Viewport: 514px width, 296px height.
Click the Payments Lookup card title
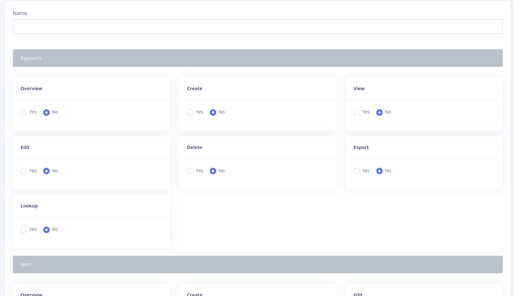click(29, 206)
